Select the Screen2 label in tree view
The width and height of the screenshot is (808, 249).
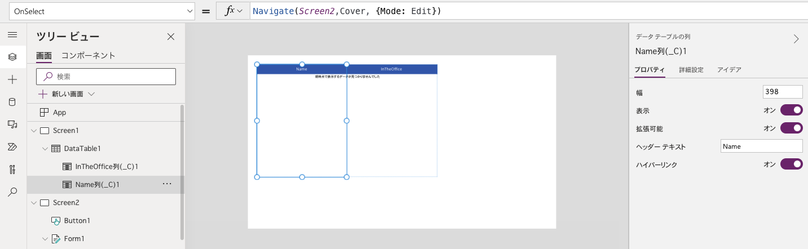(x=66, y=203)
